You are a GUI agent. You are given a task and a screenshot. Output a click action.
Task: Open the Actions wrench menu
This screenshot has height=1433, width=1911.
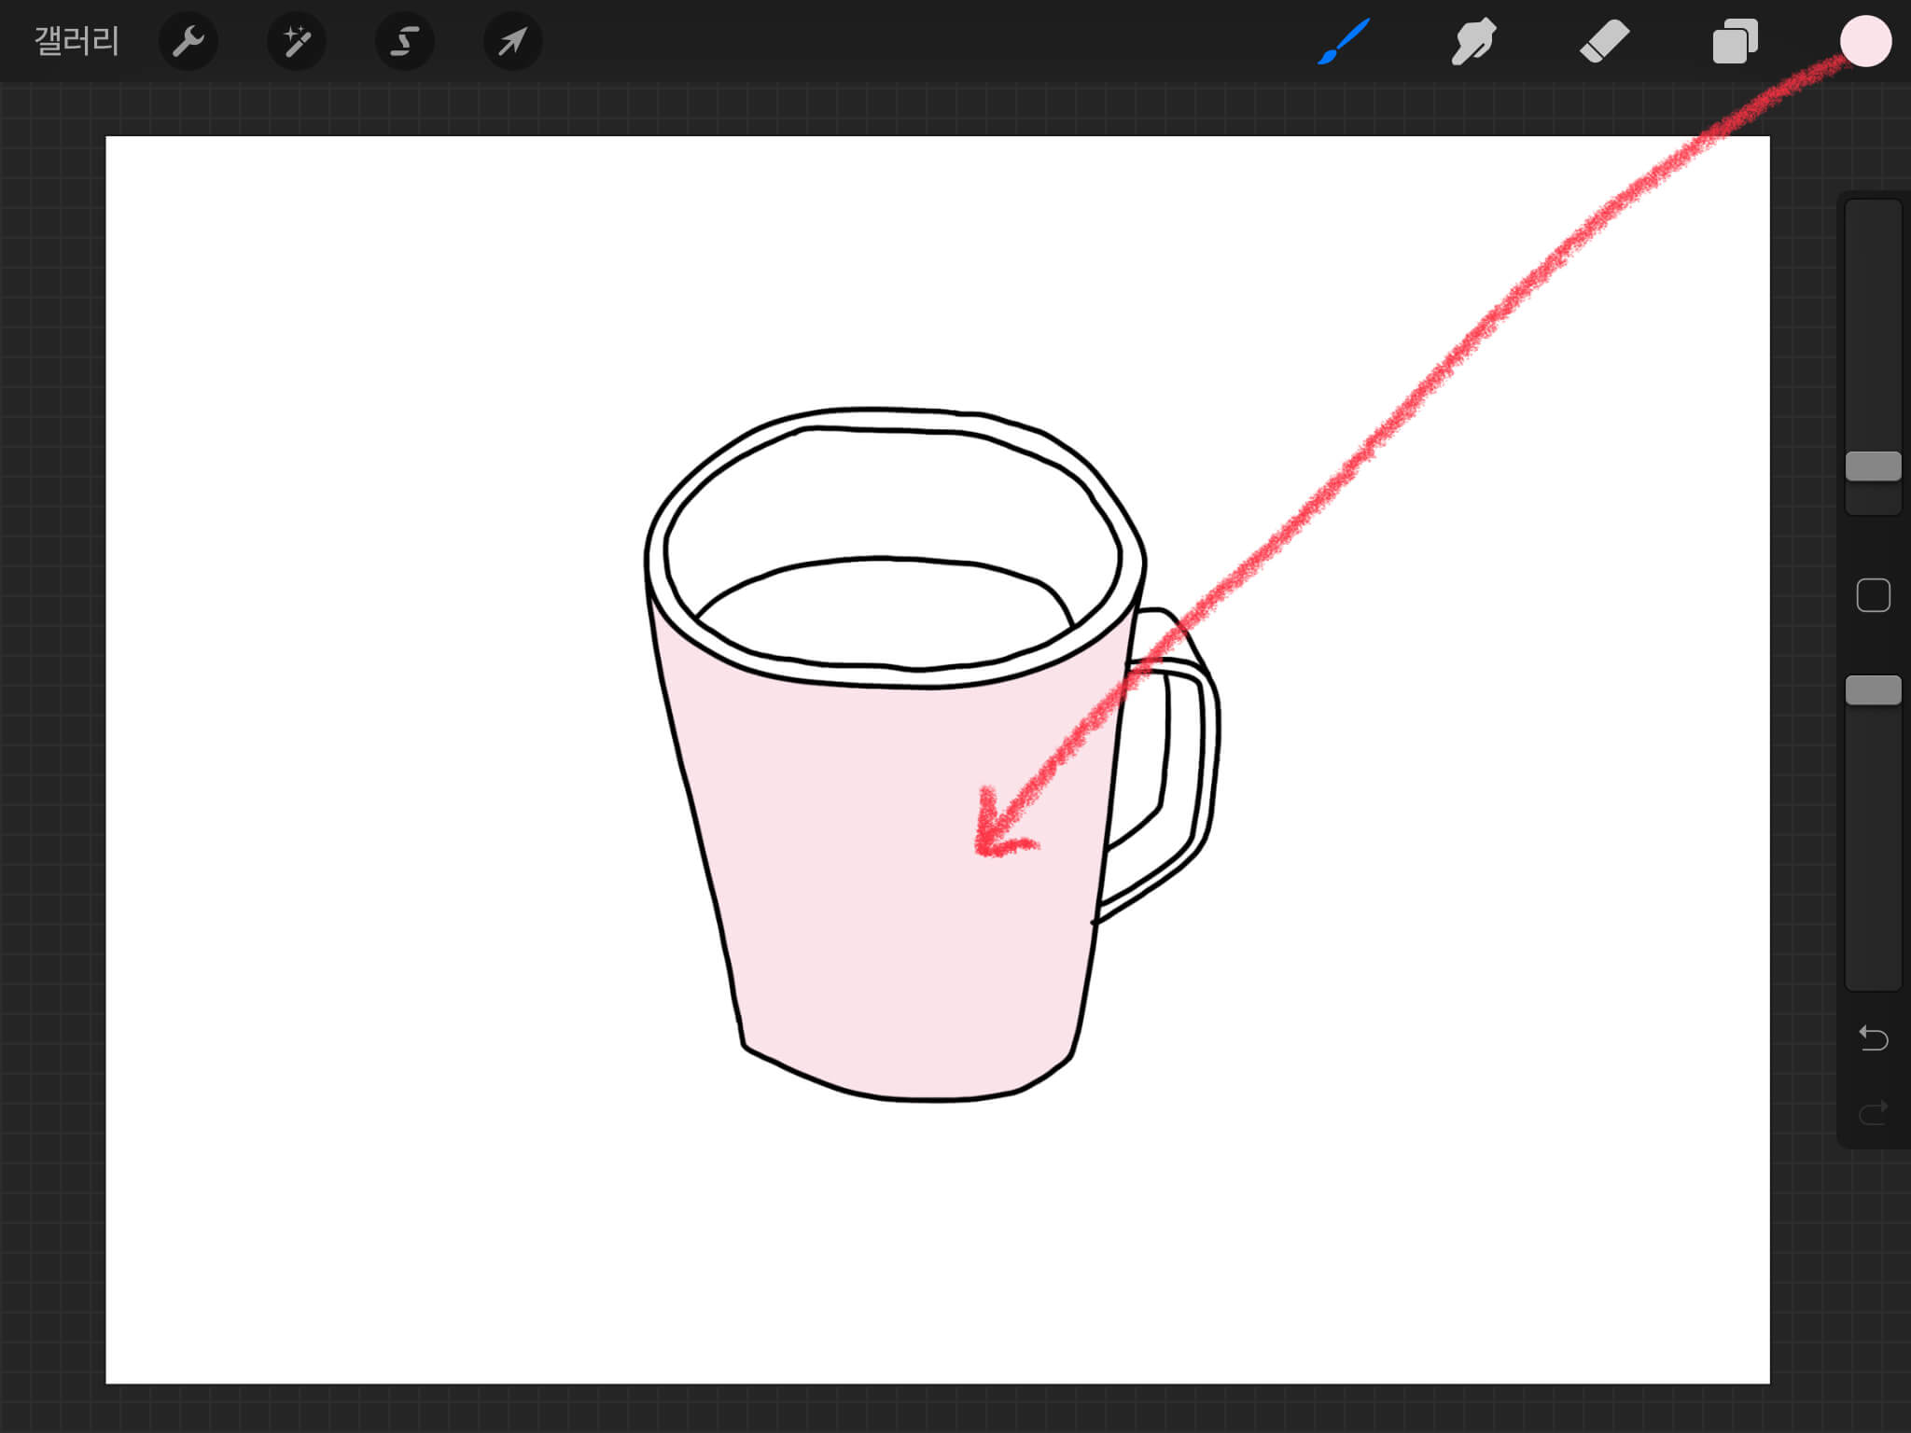click(x=188, y=41)
